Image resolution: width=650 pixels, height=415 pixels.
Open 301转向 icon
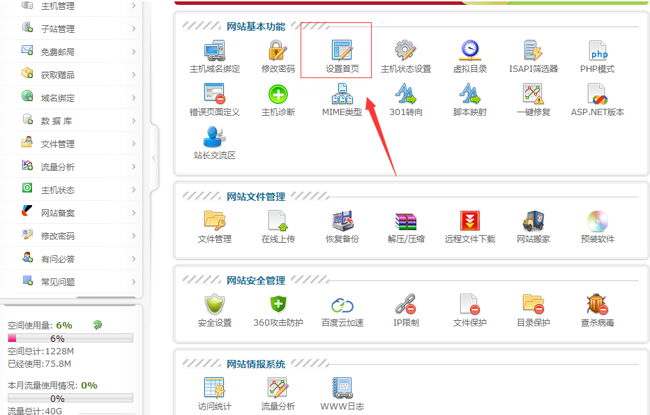(x=406, y=93)
